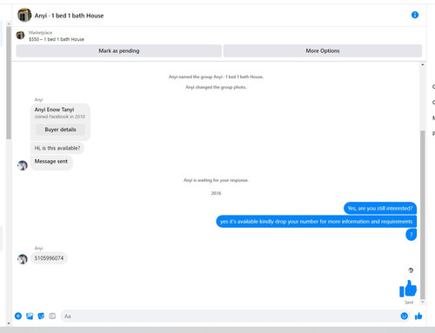The height and width of the screenshot is (333, 435).
Task: Click the 'Yes, are you still interested?' message
Action: coord(380,209)
